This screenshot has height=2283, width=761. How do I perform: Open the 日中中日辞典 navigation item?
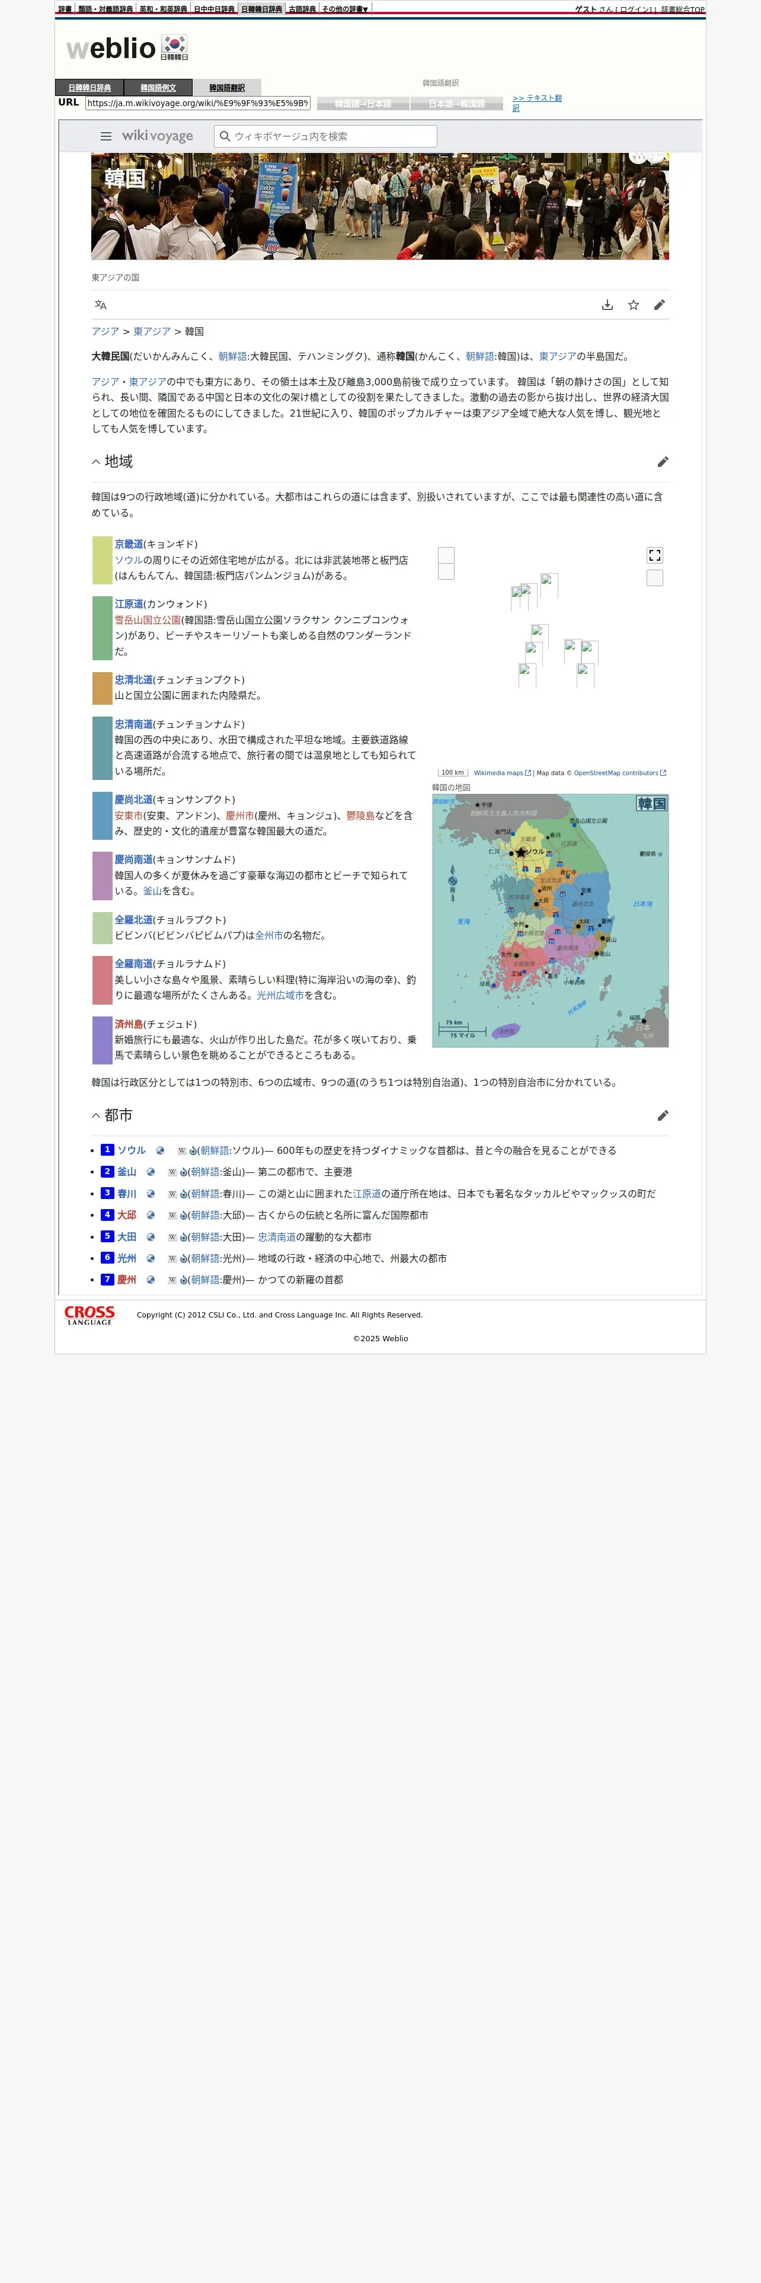click(x=215, y=9)
